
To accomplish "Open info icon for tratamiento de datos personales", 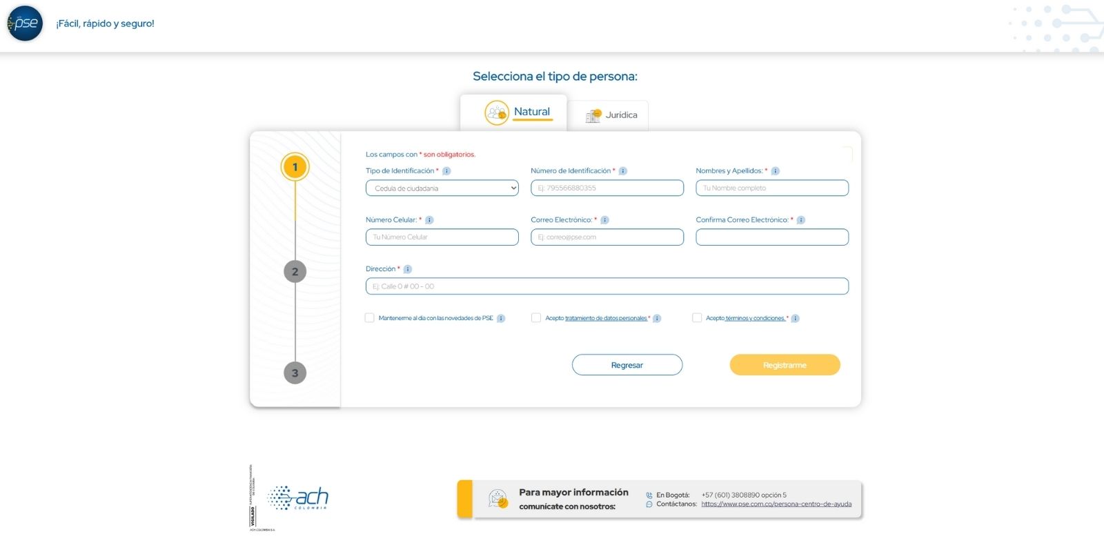I will [657, 318].
